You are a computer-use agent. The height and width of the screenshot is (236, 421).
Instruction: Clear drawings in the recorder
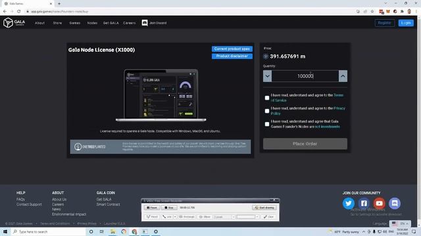point(269,217)
